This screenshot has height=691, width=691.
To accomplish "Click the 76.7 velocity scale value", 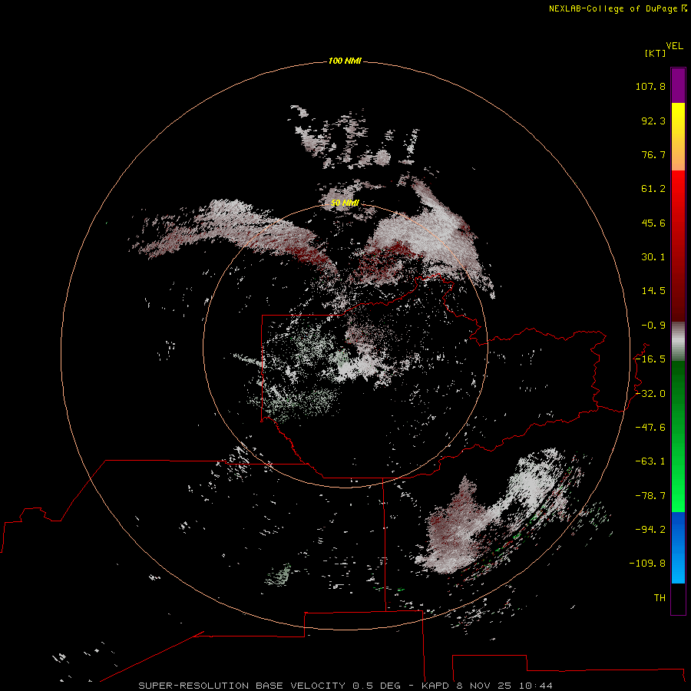I will pos(653,154).
